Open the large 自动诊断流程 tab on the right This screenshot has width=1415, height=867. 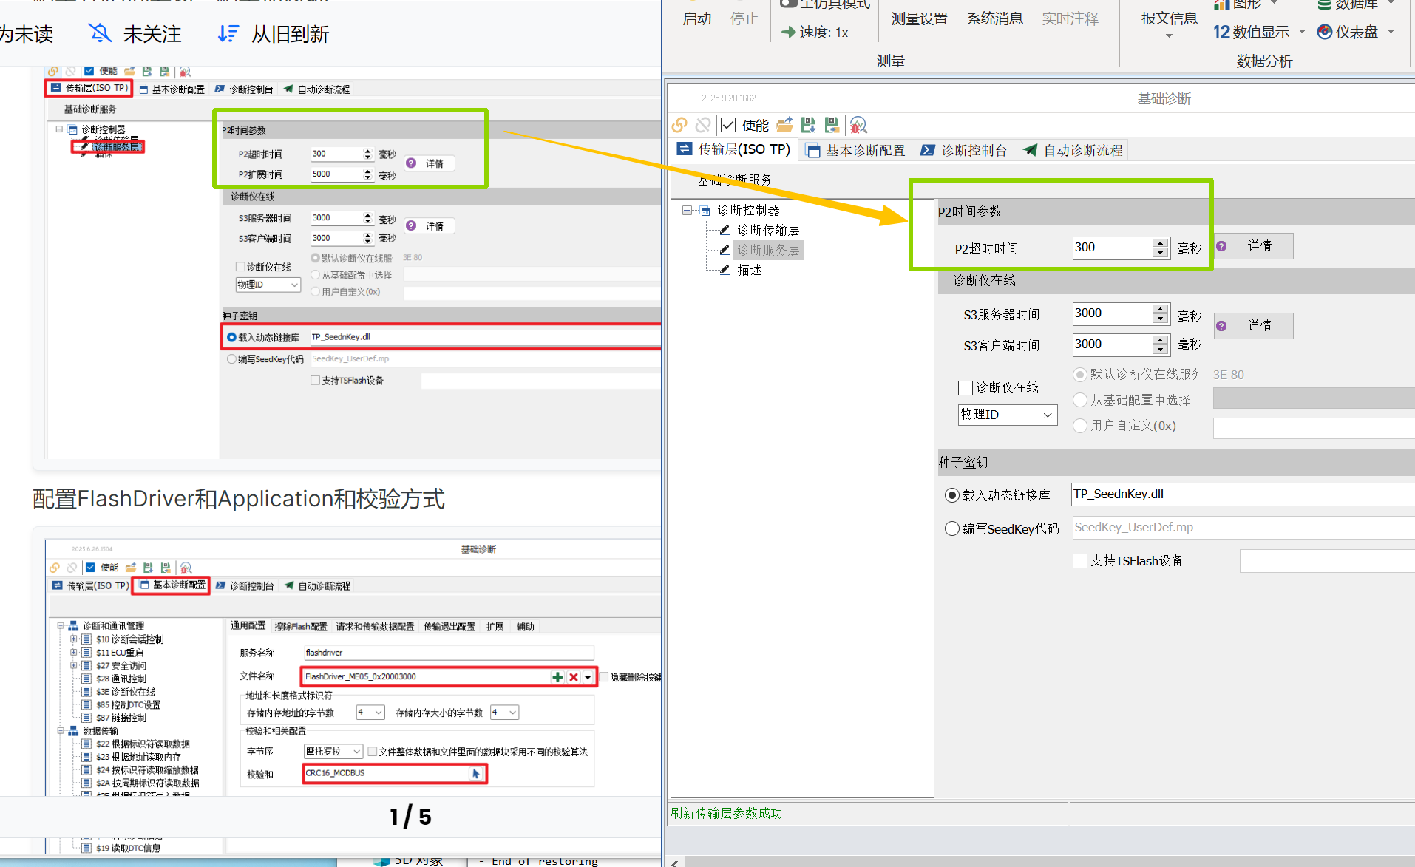coord(1073,150)
